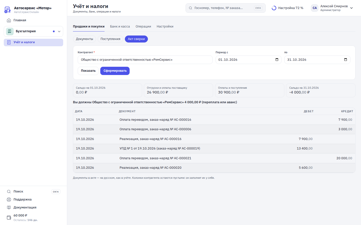Click the sidebar Поиск magnifier icon
361x225 pixels.
point(9,191)
